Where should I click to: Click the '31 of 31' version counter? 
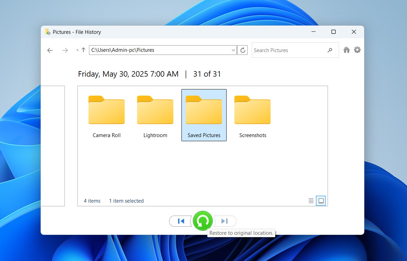click(x=207, y=74)
